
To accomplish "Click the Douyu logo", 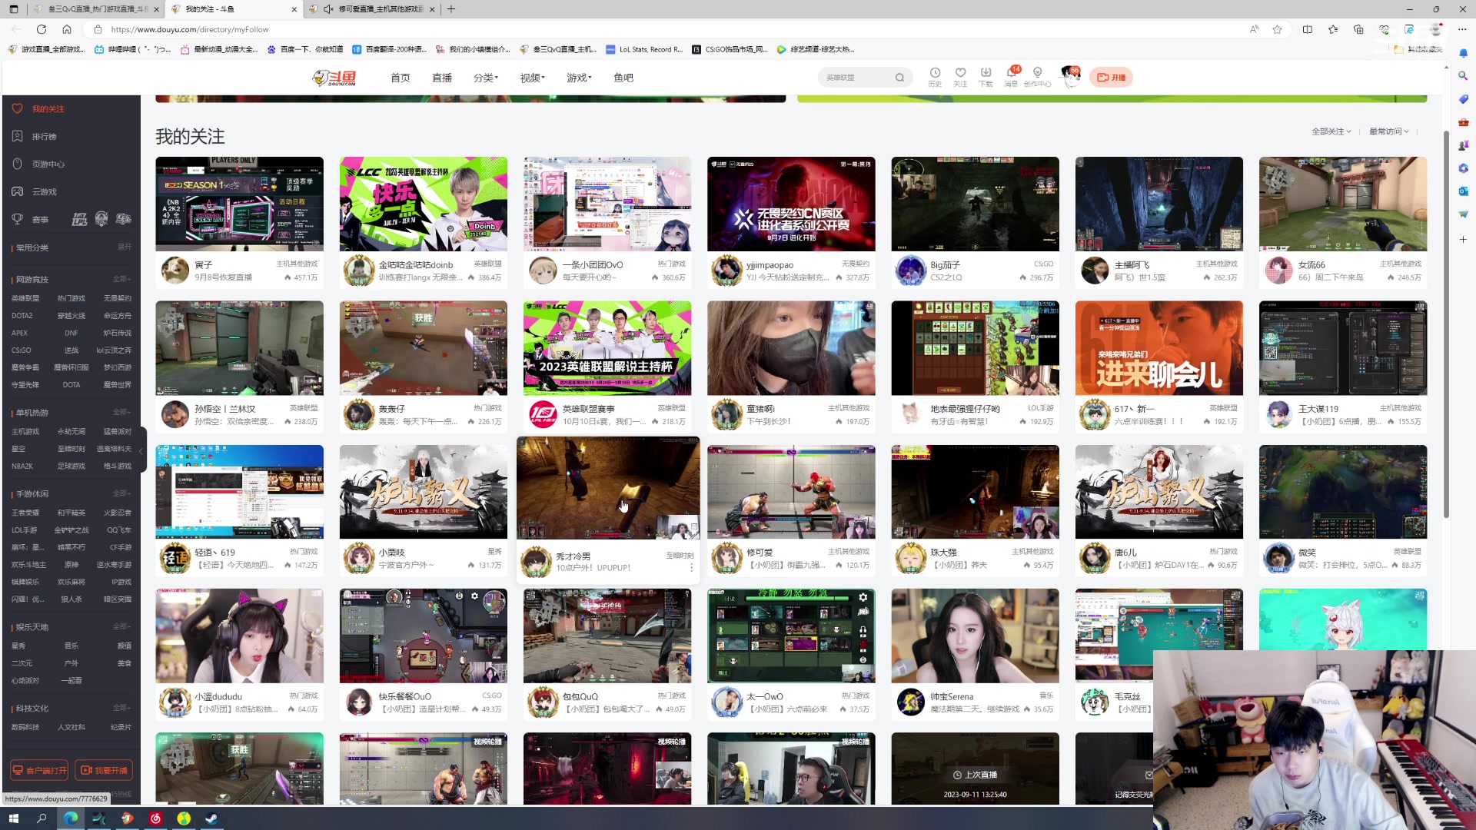I will pos(335,78).
